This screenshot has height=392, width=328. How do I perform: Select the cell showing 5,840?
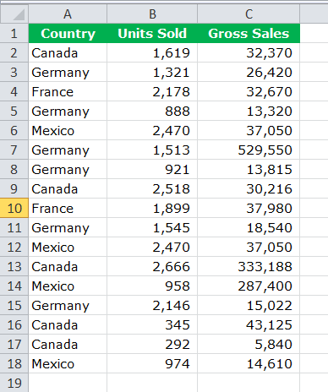click(249, 344)
